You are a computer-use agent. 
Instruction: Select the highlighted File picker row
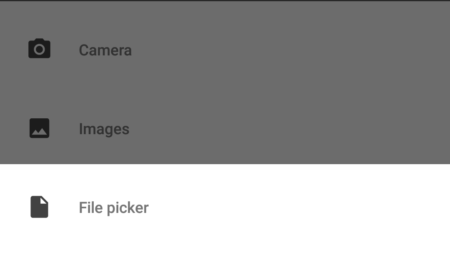[x=225, y=207]
